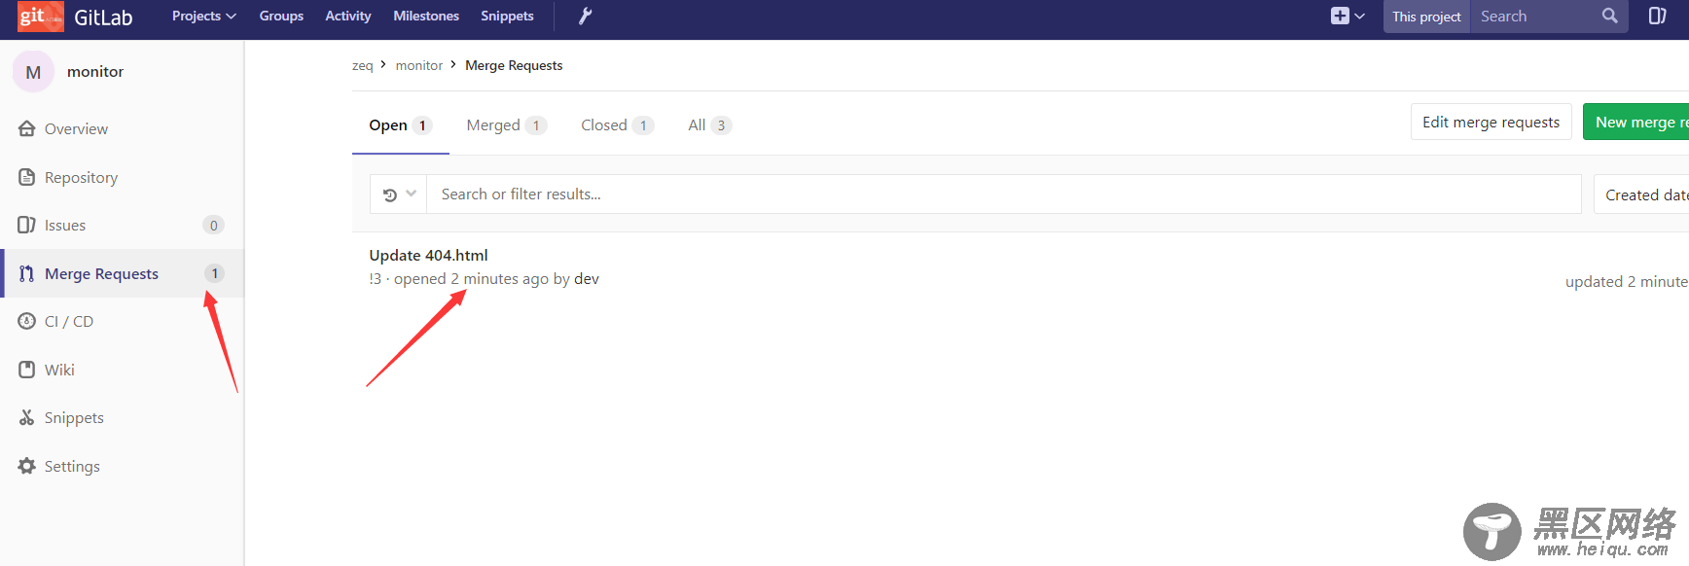Click the GitLab title text
The height and width of the screenshot is (566, 1689).
coord(103,17)
